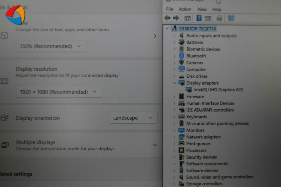The height and width of the screenshot is (187, 281).
Task: Click the Audio inputs and outputs speaker icon
Action: (x=181, y=35)
